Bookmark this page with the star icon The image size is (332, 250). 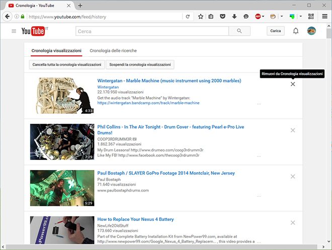200,17
